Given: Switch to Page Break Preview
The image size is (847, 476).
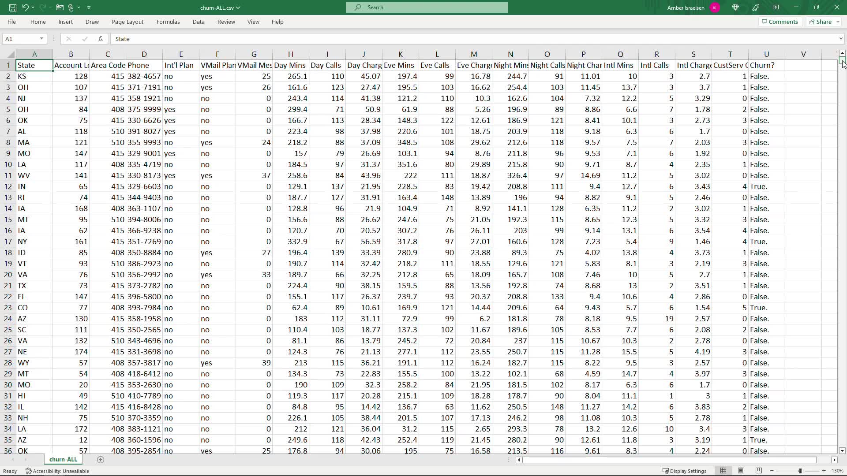Looking at the screenshot, I should 759,471.
